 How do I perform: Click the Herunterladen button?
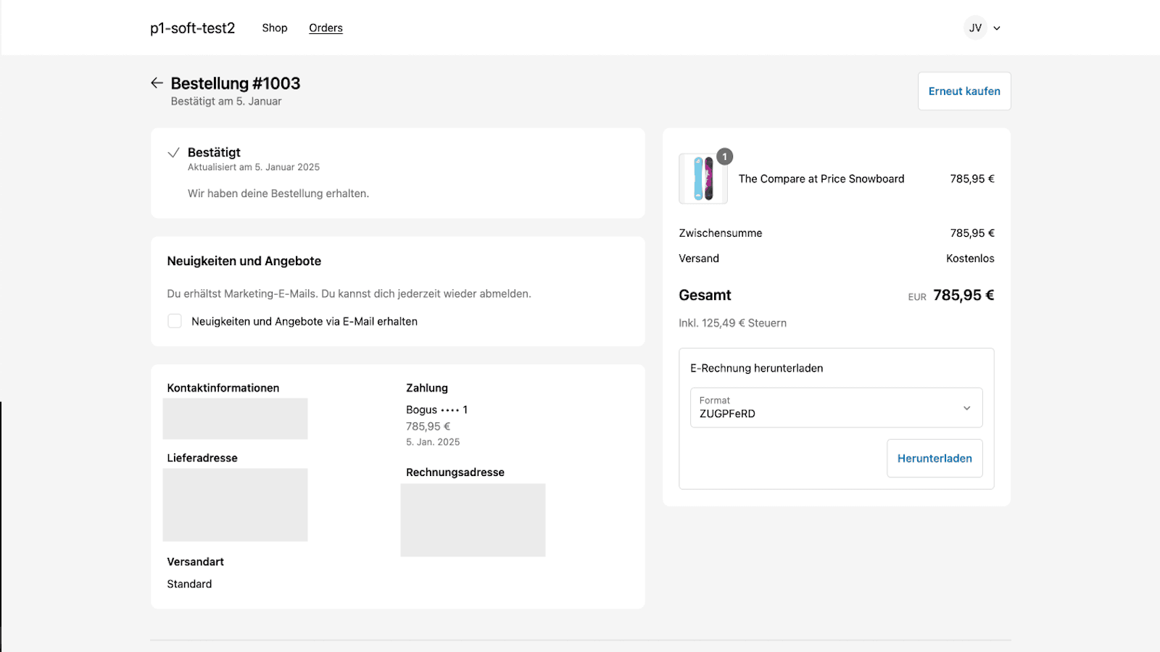(935, 458)
